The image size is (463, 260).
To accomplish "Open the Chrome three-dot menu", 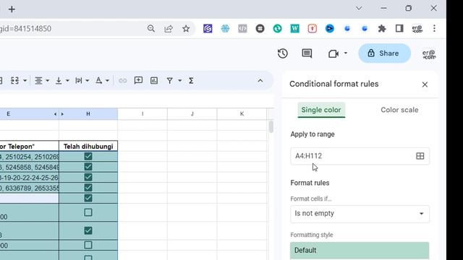I will [x=434, y=29].
